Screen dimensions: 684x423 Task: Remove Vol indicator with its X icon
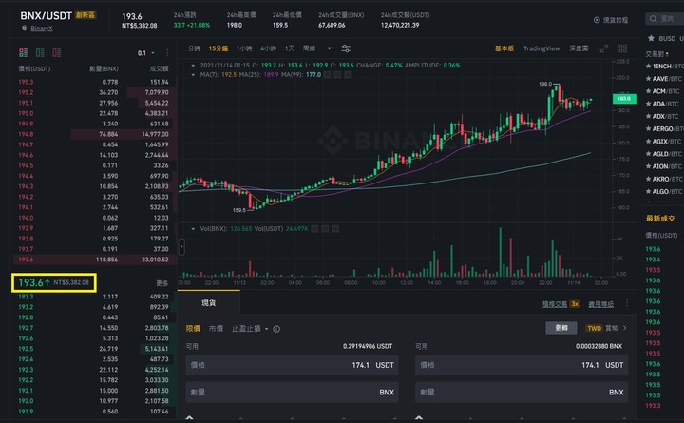[335, 229]
